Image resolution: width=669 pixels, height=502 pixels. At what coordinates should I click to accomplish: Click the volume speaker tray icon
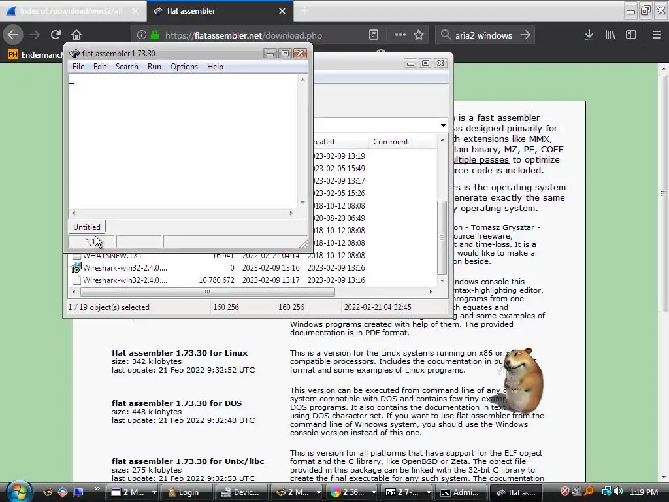coord(618,492)
